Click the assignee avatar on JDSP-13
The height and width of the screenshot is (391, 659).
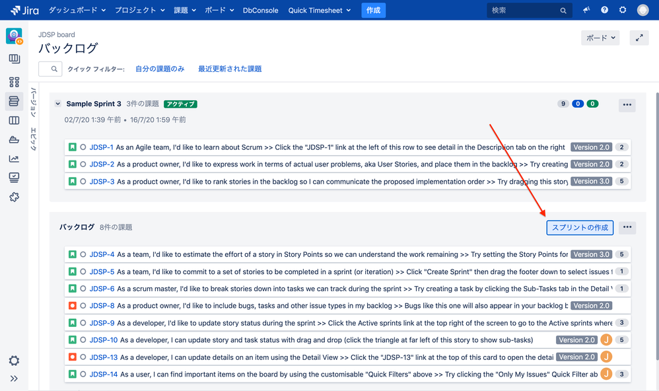click(x=606, y=357)
